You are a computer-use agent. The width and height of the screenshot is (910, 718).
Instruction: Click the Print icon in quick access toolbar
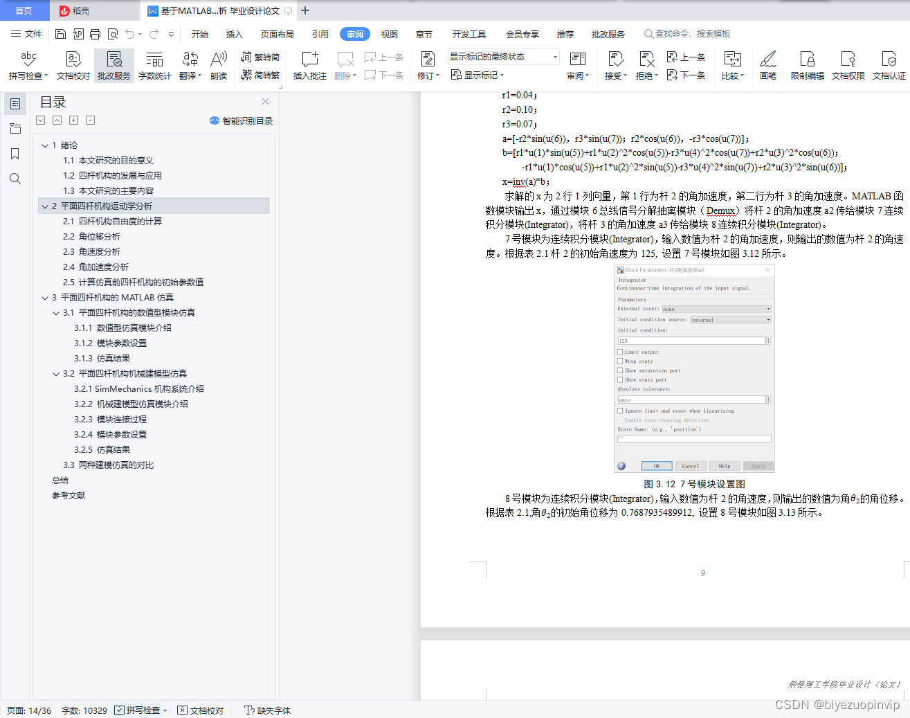[95, 34]
